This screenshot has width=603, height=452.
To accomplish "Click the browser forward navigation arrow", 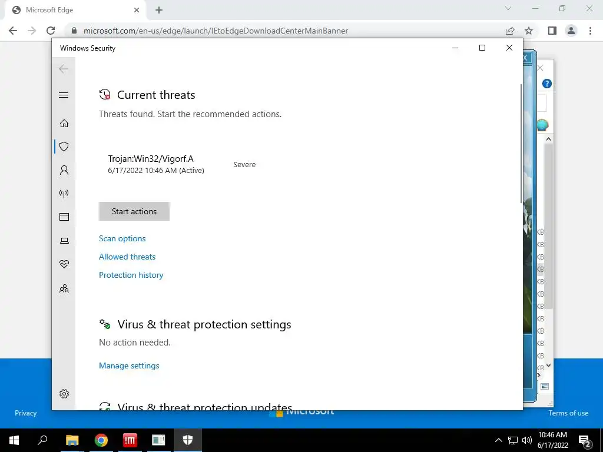I will [x=32, y=31].
